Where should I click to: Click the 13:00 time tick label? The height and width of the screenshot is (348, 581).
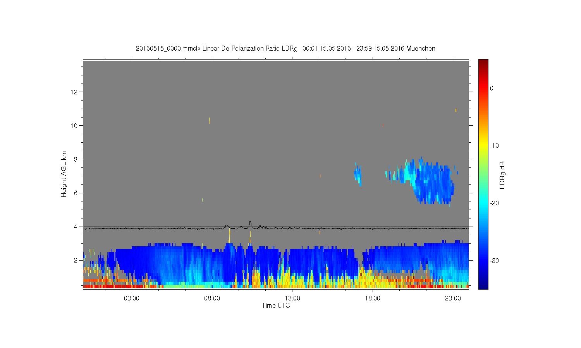(292, 298)
